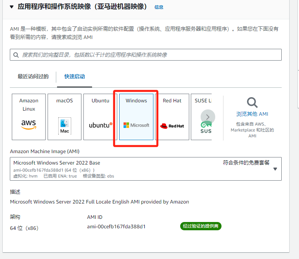Click the small search icon in catalog search box
This screenshot has width=299, height=259.
click(x=16, y=55)
